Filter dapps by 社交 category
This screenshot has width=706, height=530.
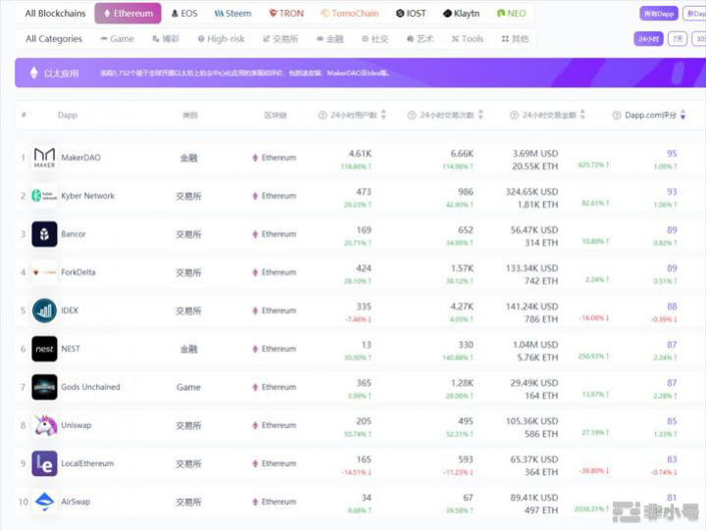[x=375, y=39]
